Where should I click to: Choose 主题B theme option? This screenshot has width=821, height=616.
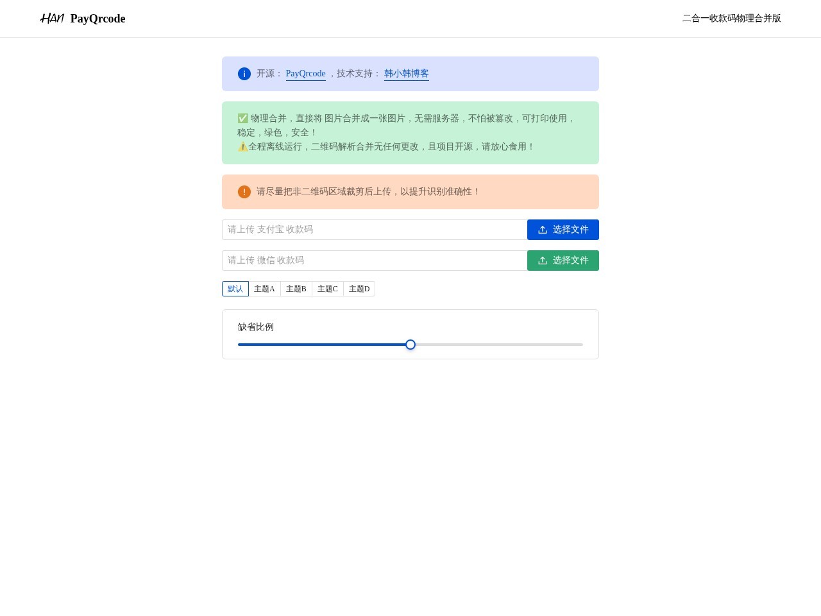coord(296,289)
